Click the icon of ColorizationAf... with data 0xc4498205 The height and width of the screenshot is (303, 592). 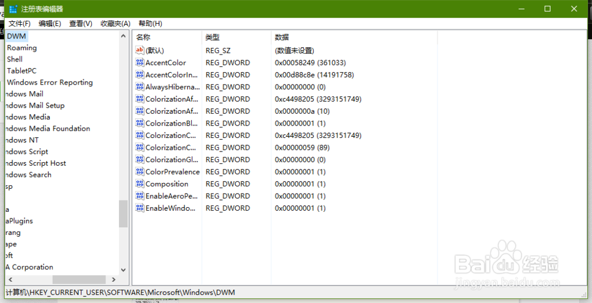tap(140, 99)
